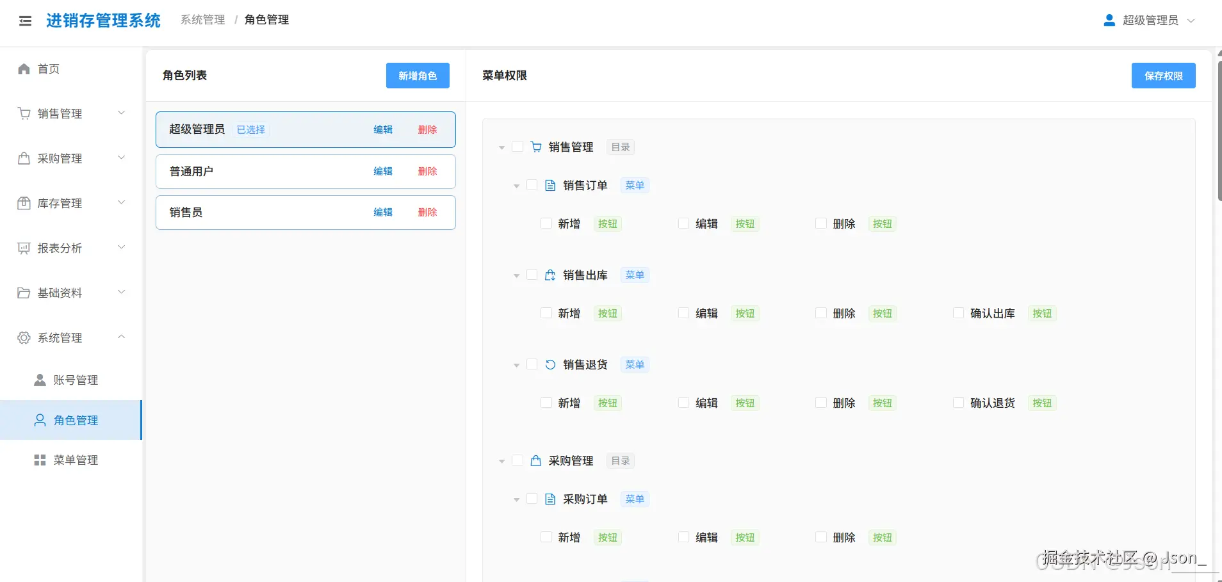
Task: Collapse the 销售管理 tree node arrow
Action: [502, 148]
